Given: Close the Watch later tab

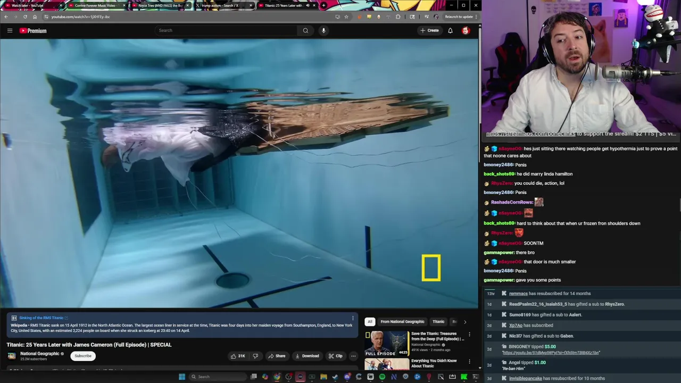Looking at the screenshot, I should pos(61,5).
